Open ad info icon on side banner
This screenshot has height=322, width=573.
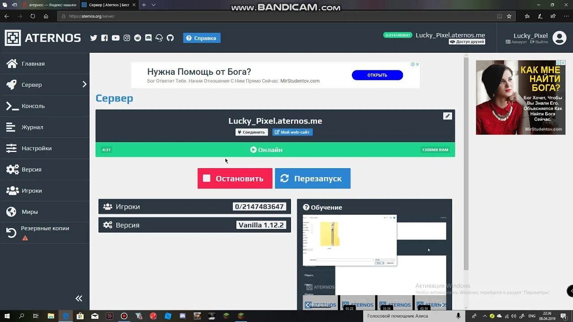click(x=558, y=63)
